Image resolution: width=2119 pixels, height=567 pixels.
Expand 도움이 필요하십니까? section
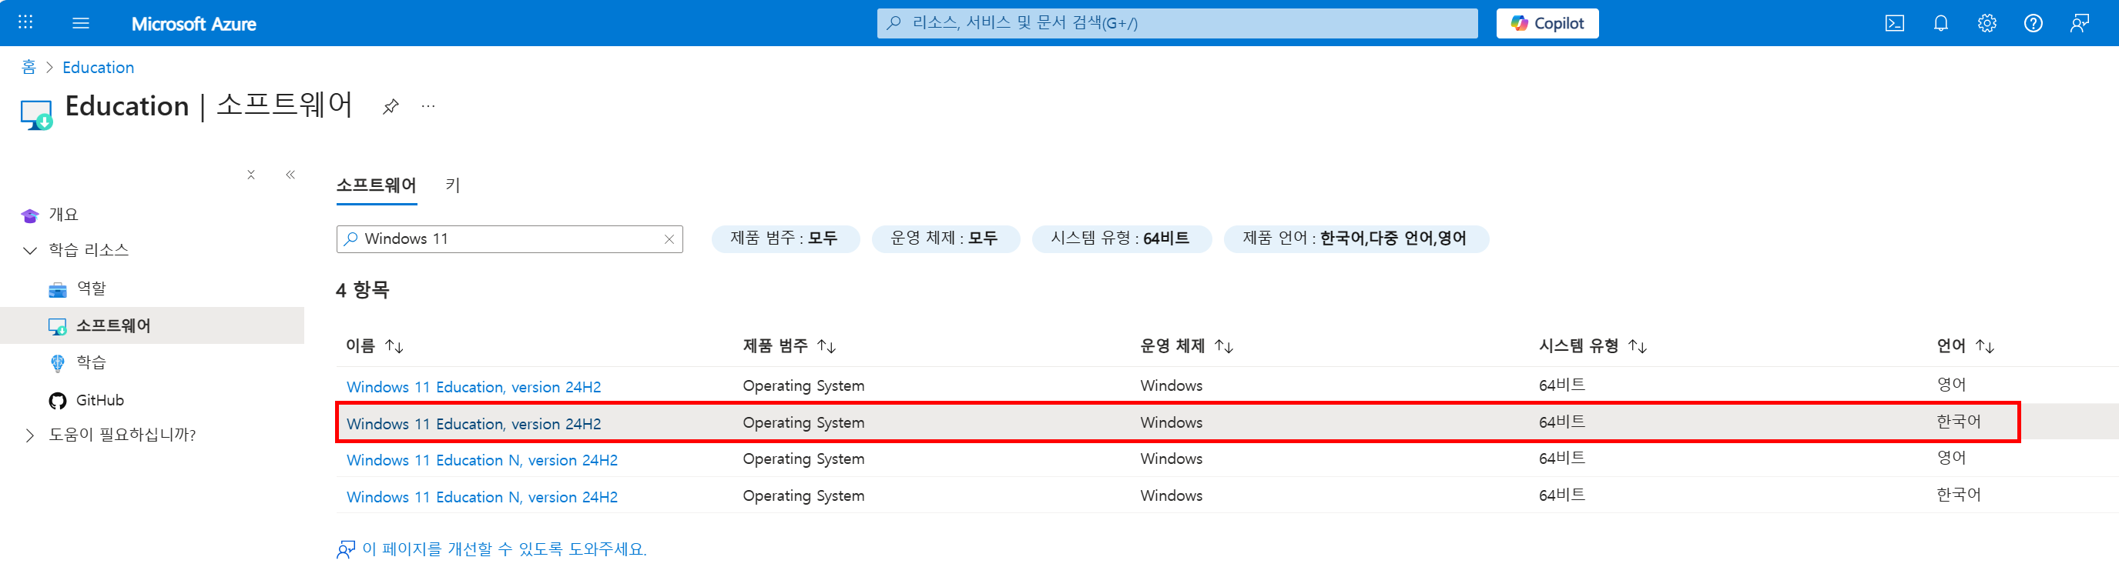click(29, 435)
